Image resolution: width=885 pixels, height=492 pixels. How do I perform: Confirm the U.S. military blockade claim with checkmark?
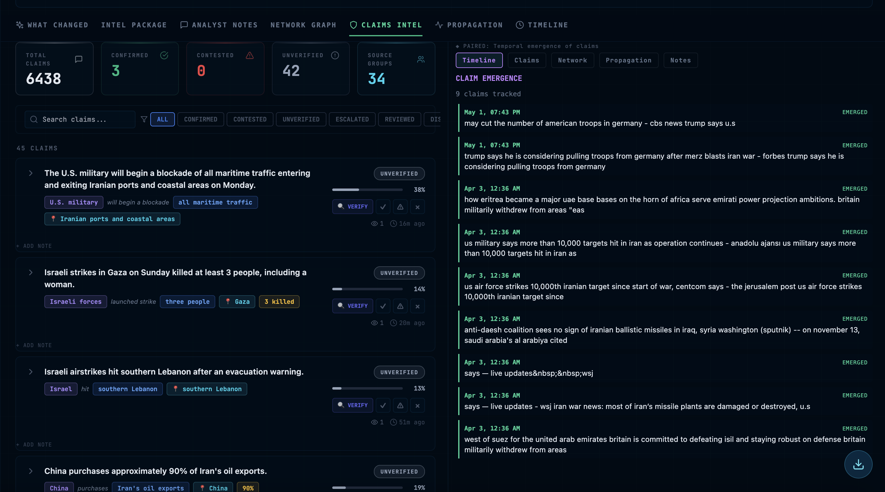383,207
